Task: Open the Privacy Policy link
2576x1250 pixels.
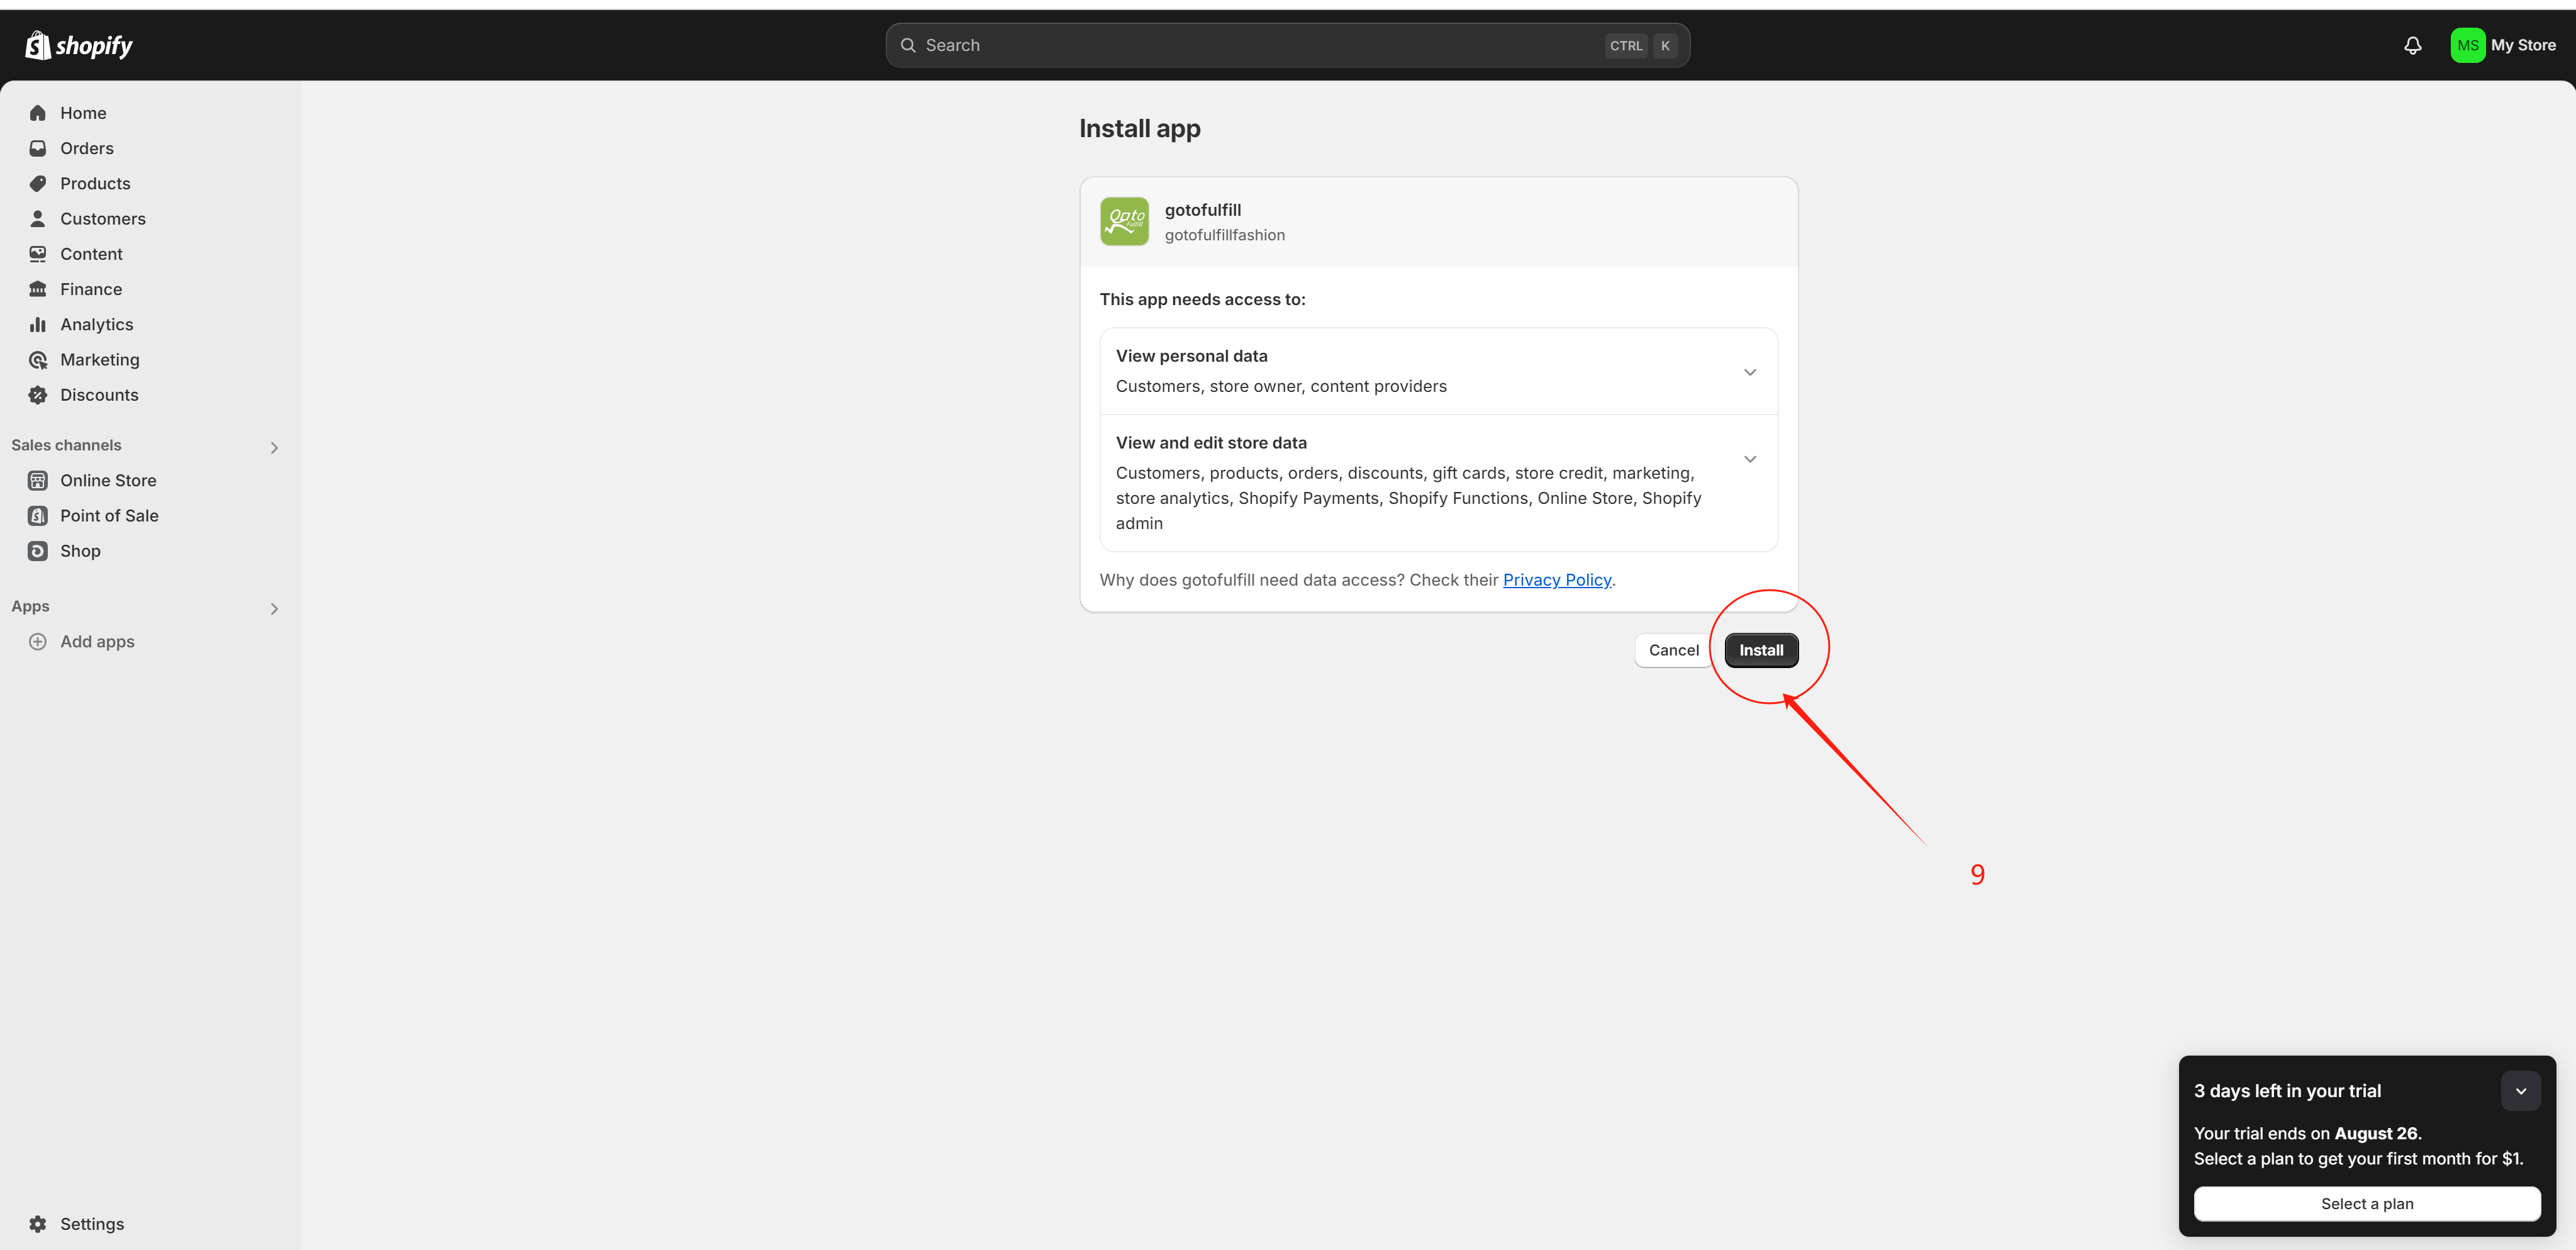Action: [x=1557, y=580]
